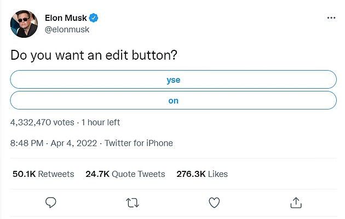Click the retweet arrows icon
The image size is (345, 219).
[x=133, y=203]
